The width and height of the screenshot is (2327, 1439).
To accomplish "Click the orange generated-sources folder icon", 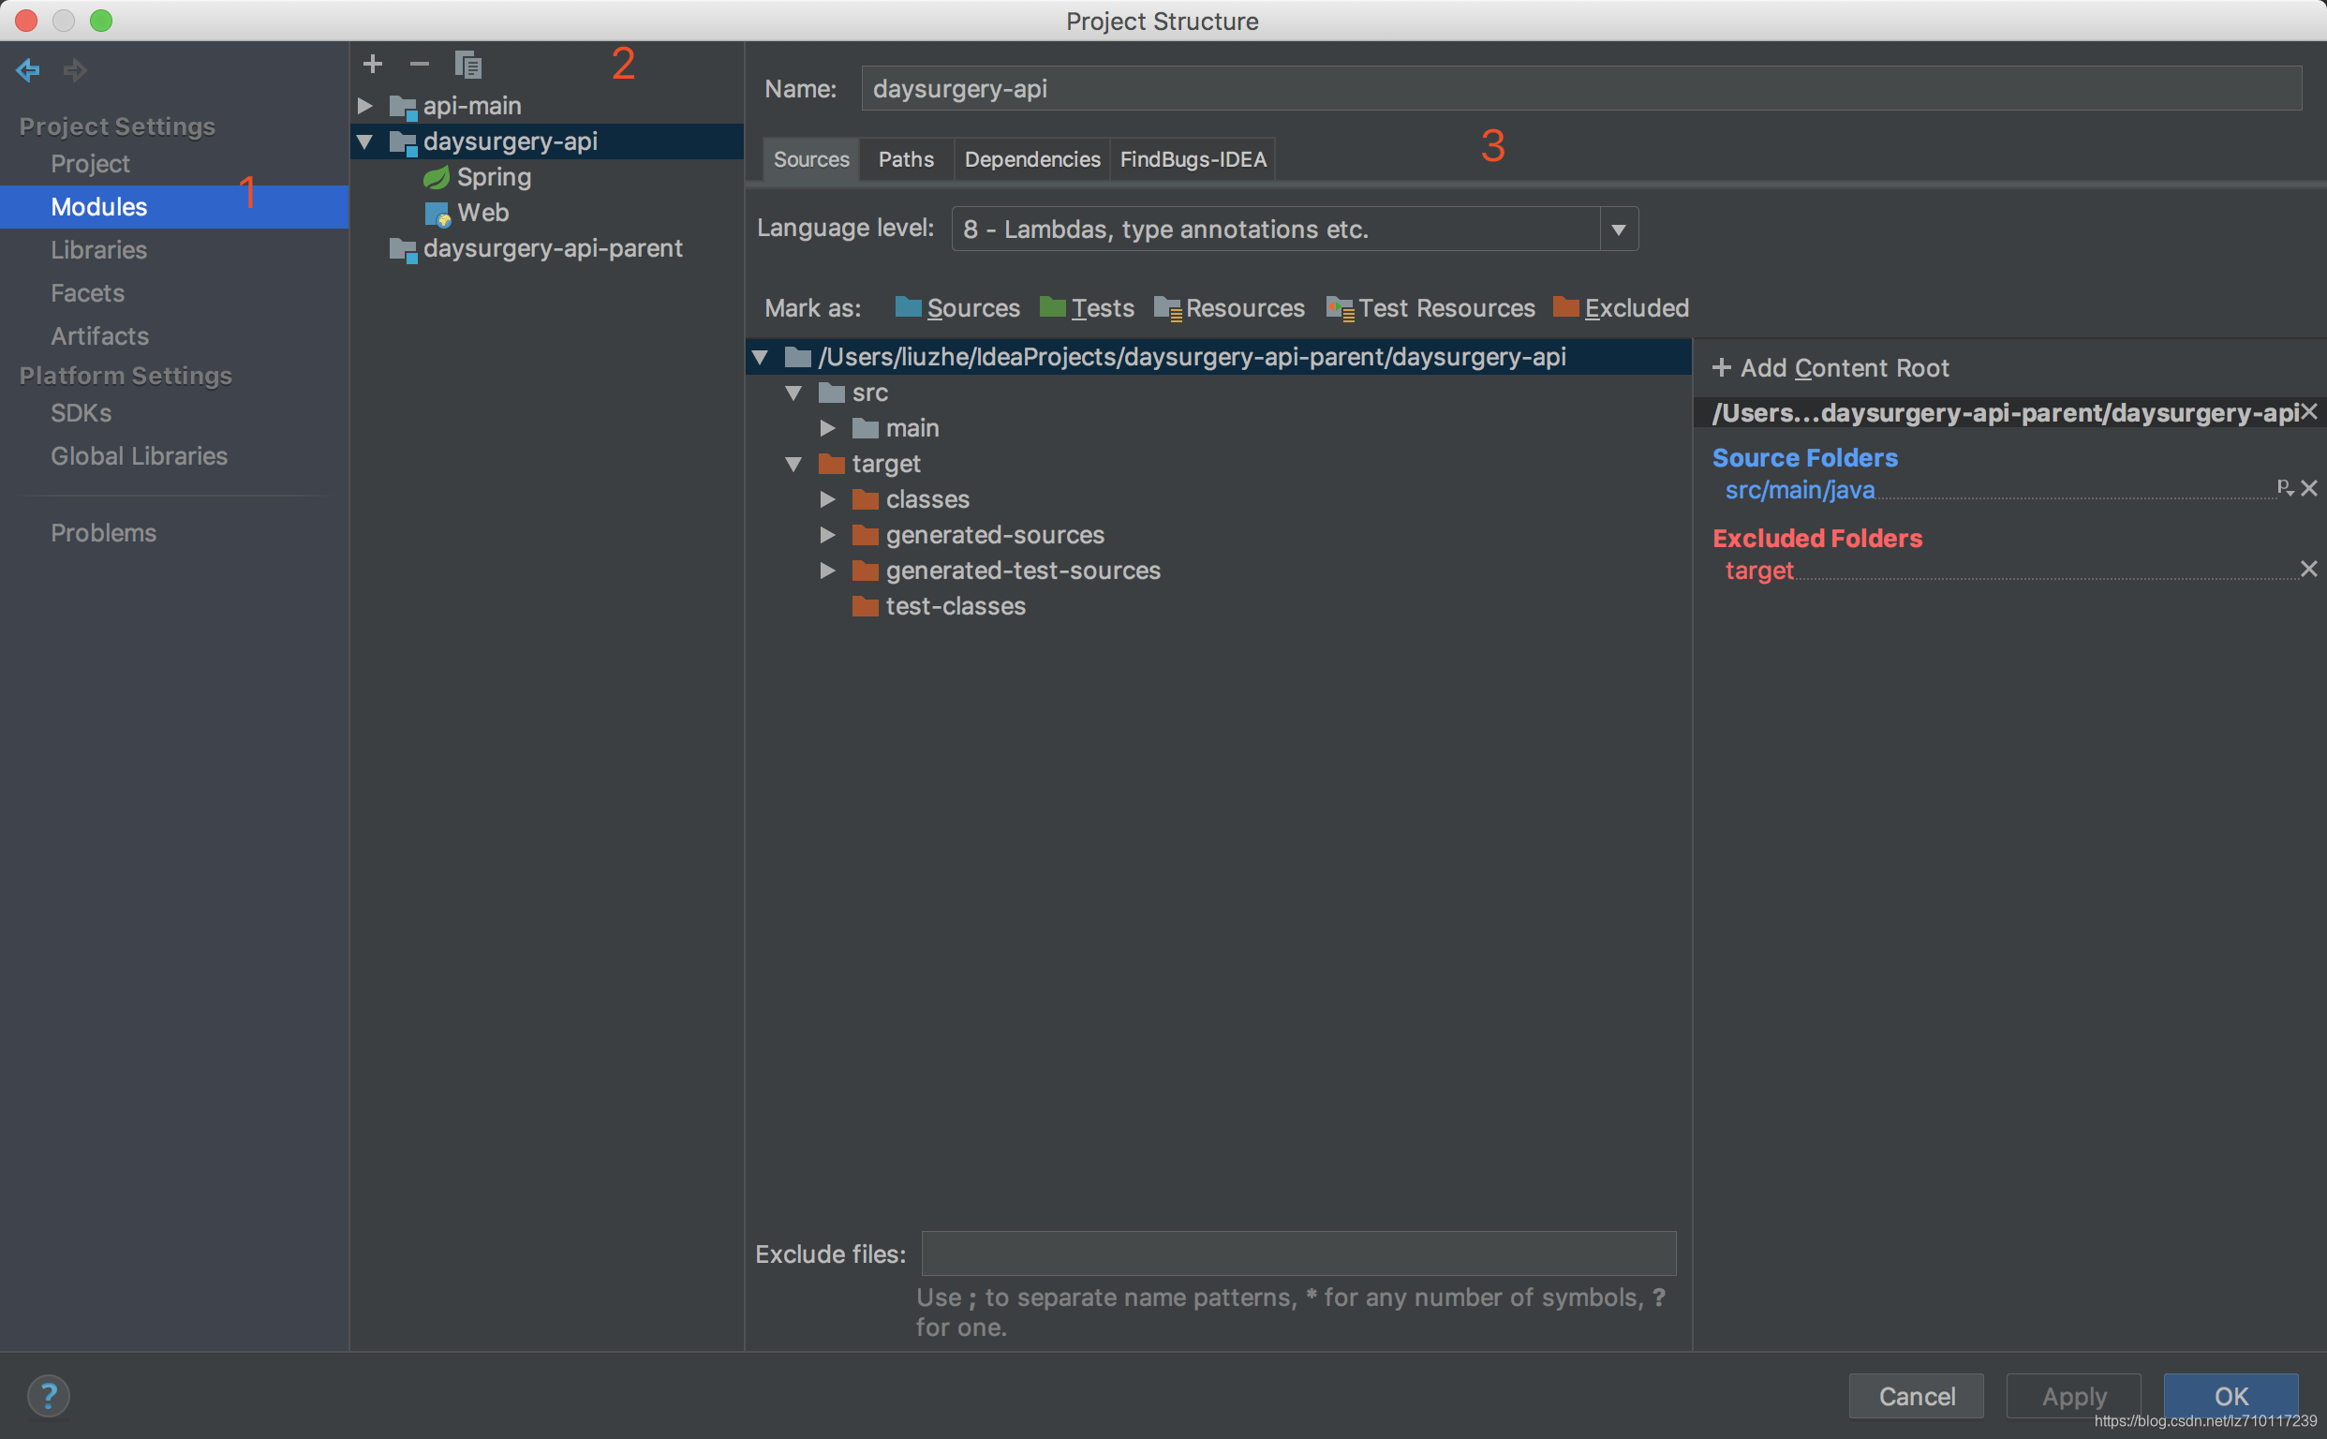I will click(x=865, y=535).
